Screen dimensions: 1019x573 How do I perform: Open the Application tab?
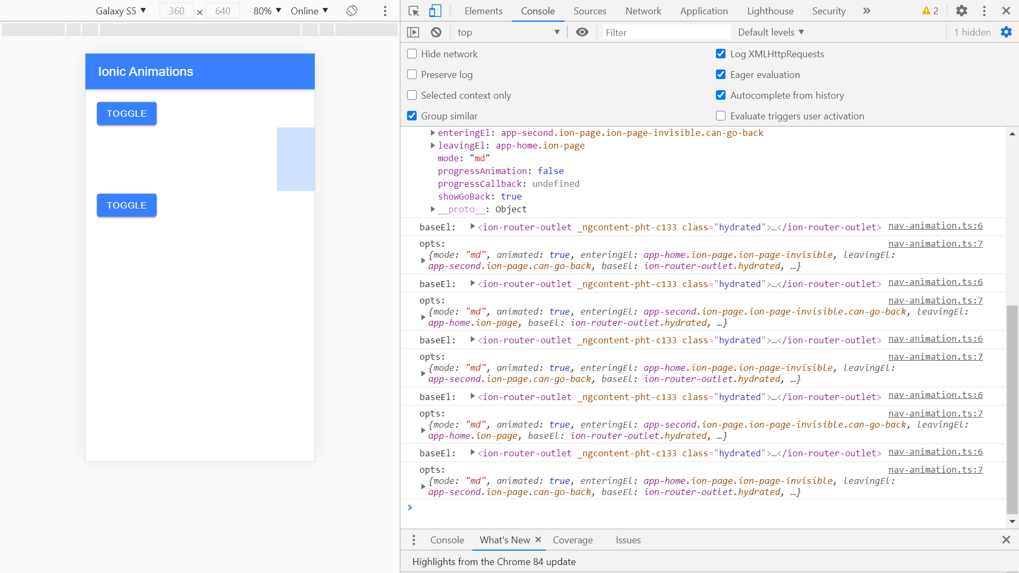(704, 11)
